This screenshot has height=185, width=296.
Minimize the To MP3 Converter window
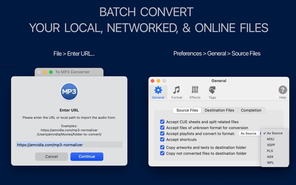45,72
